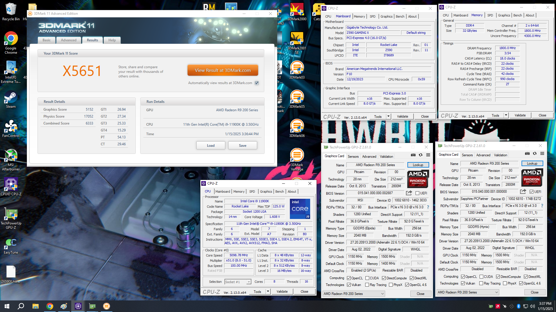Open MSI Afterburner desktop shortcut
The height and width of the screenshot is (312, 556).
pyautogui.click(x=11, y=160)
